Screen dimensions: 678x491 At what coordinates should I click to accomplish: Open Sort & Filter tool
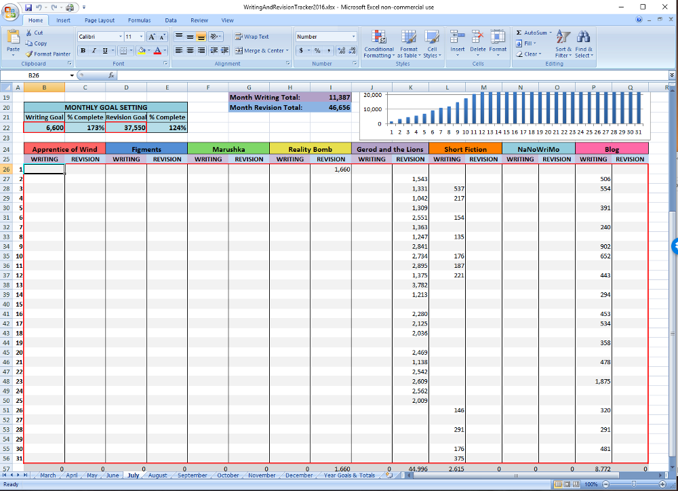coord(563,43)
